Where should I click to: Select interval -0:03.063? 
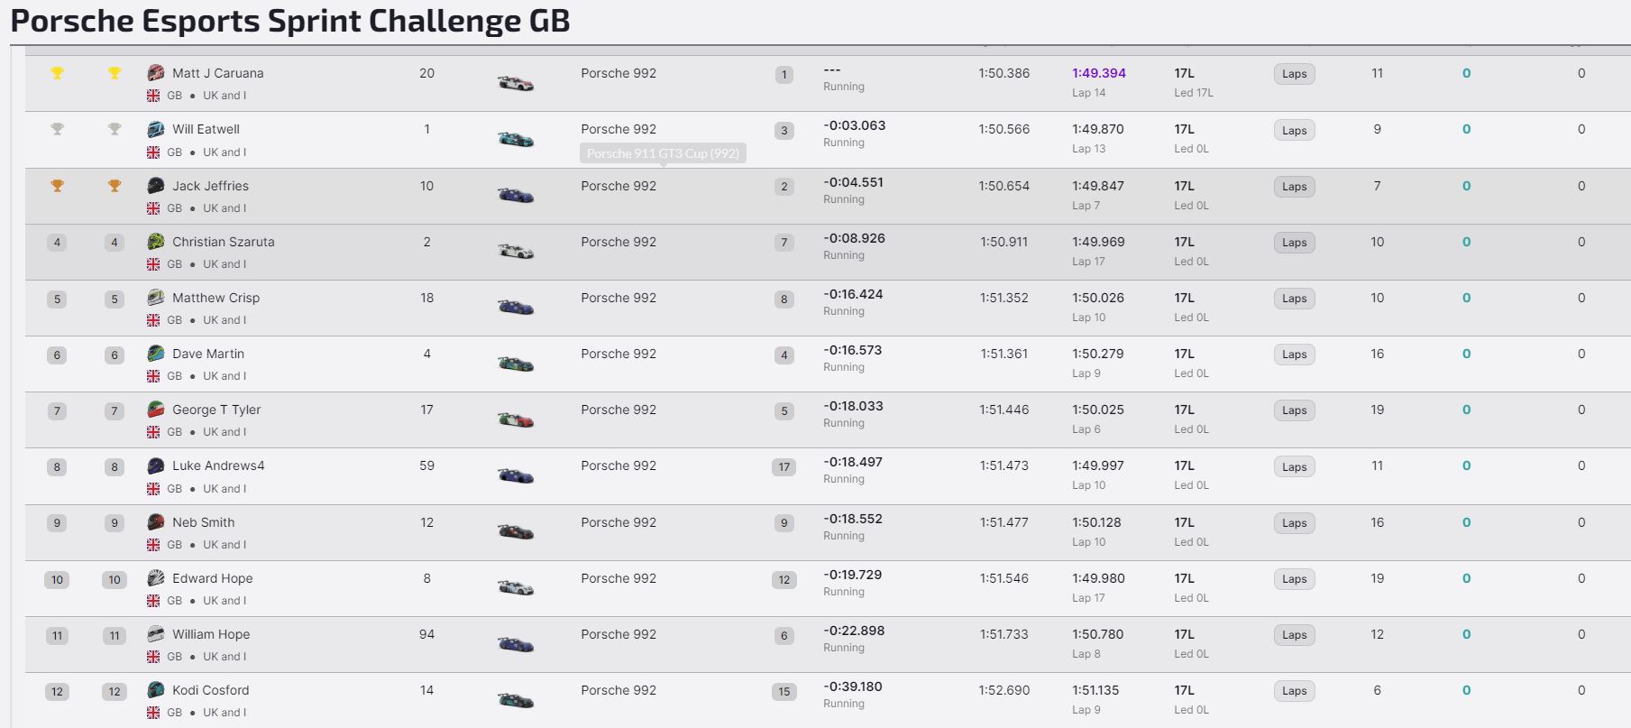click(x=854, y=125)
